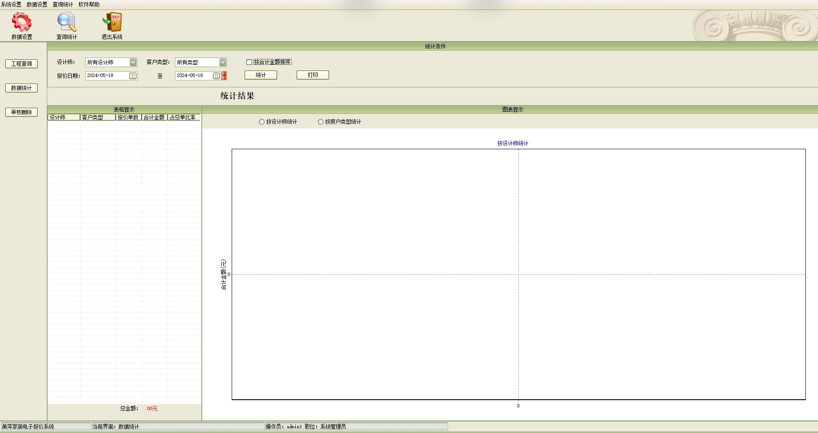Open the 软件帮助 menu
The width and height of the screenshot is (818, 433).
pos(89,4)
